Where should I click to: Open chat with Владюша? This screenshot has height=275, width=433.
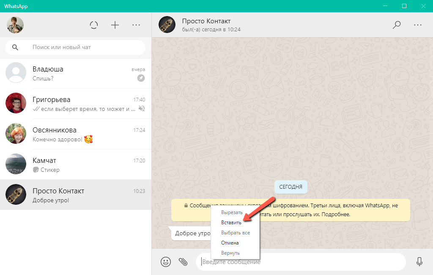(x=76, y=74)
